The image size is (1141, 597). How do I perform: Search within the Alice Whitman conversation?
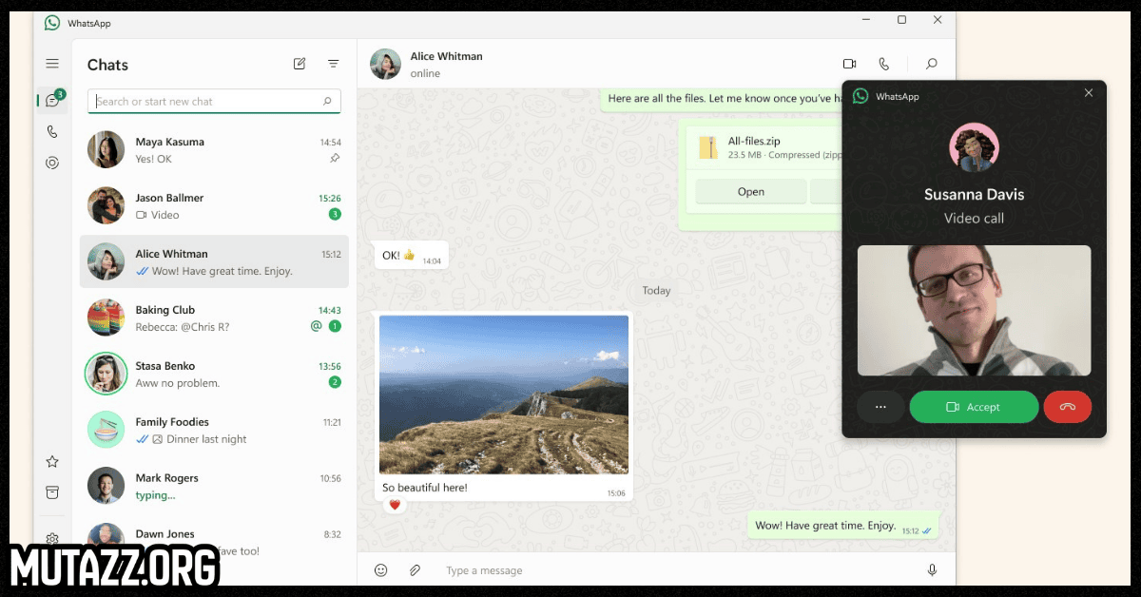pos(932,64)
